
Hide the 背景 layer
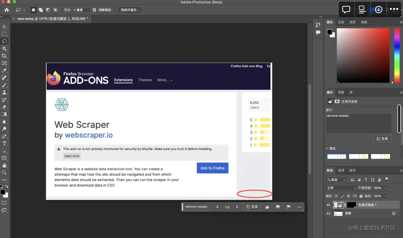(328, 213)
